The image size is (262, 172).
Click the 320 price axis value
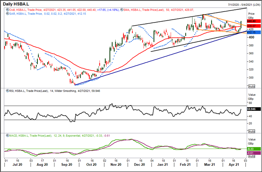[x=251, y=70]
